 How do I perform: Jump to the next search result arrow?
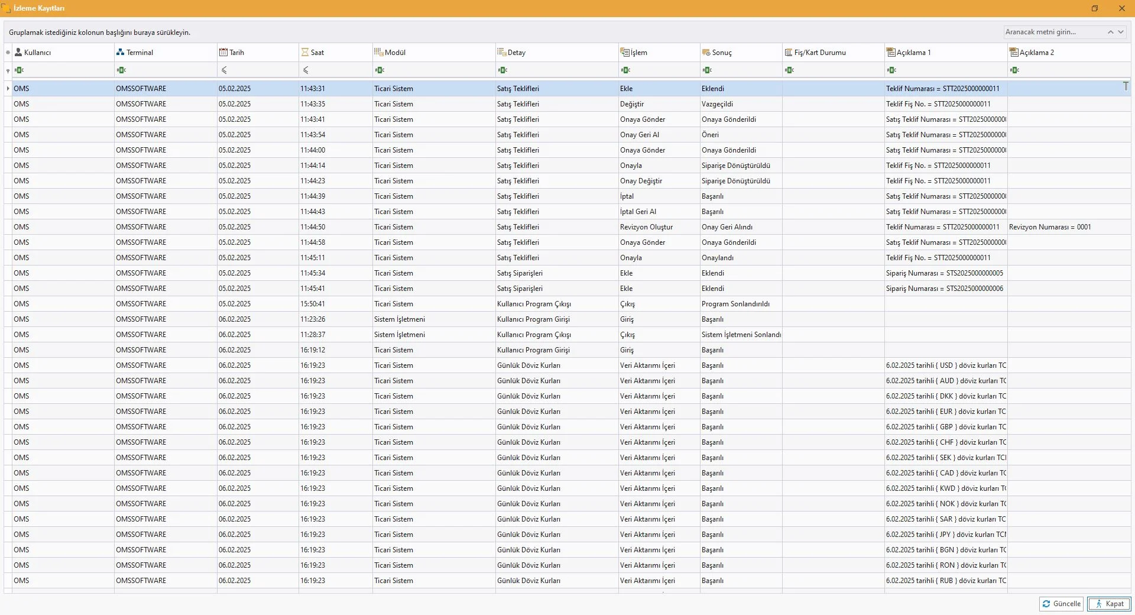pos(1120,32)
